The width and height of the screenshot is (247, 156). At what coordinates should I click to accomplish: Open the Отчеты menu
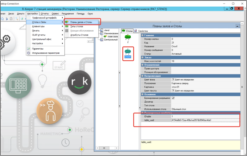(x=44, y=14)
